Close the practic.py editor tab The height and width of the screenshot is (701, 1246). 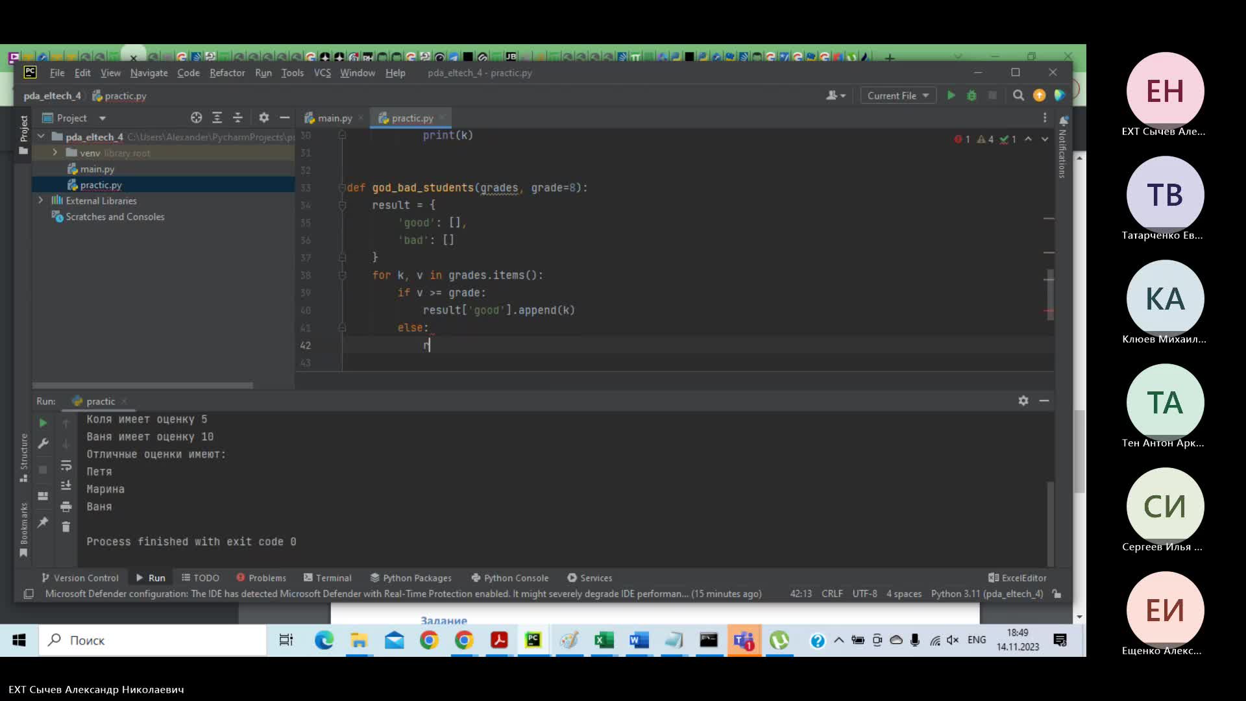pyautogui.click(x=442, y=117)
